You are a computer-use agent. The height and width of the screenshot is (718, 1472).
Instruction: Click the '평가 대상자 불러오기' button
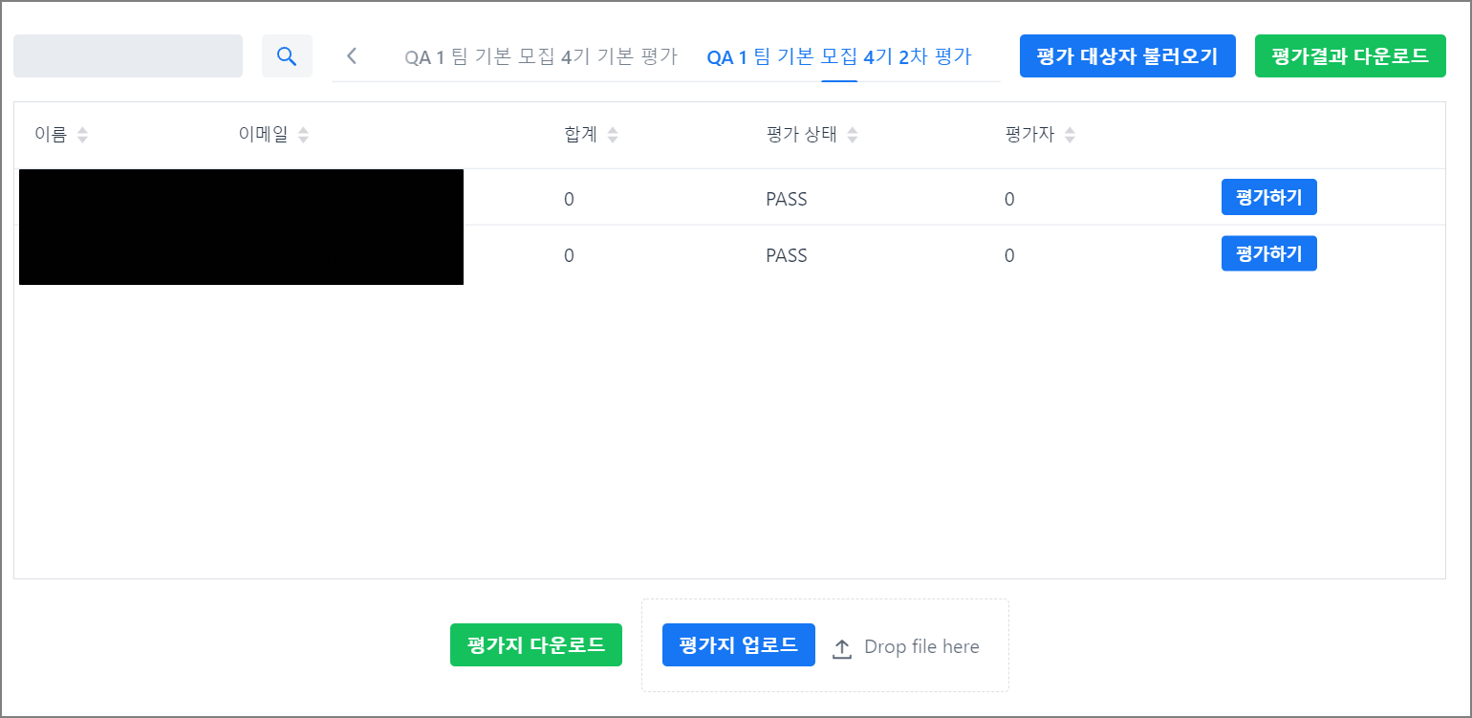tap(1127, 55)
